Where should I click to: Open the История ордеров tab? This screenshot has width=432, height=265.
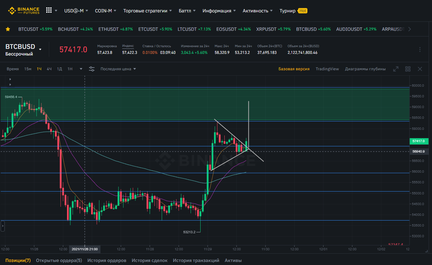pyautogui.click(x=107, y=260)
